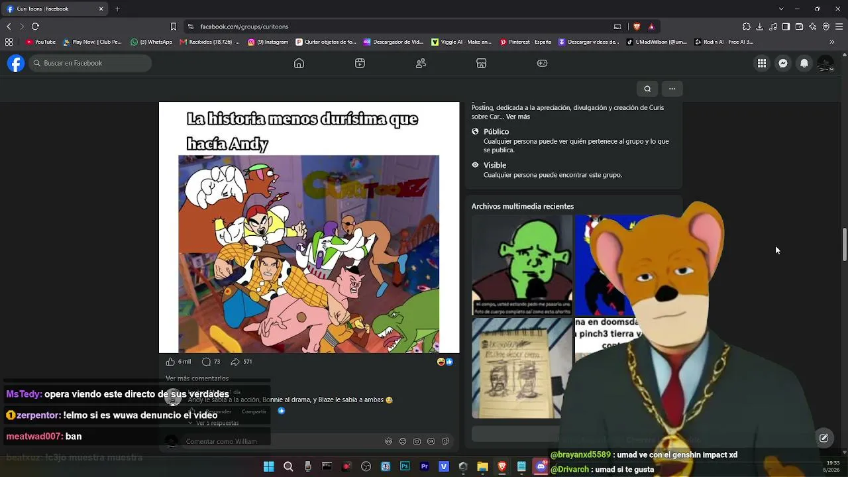
Task: Open the Facebook notifications bell
Action: pyautogui.click(x=804, y=63)
